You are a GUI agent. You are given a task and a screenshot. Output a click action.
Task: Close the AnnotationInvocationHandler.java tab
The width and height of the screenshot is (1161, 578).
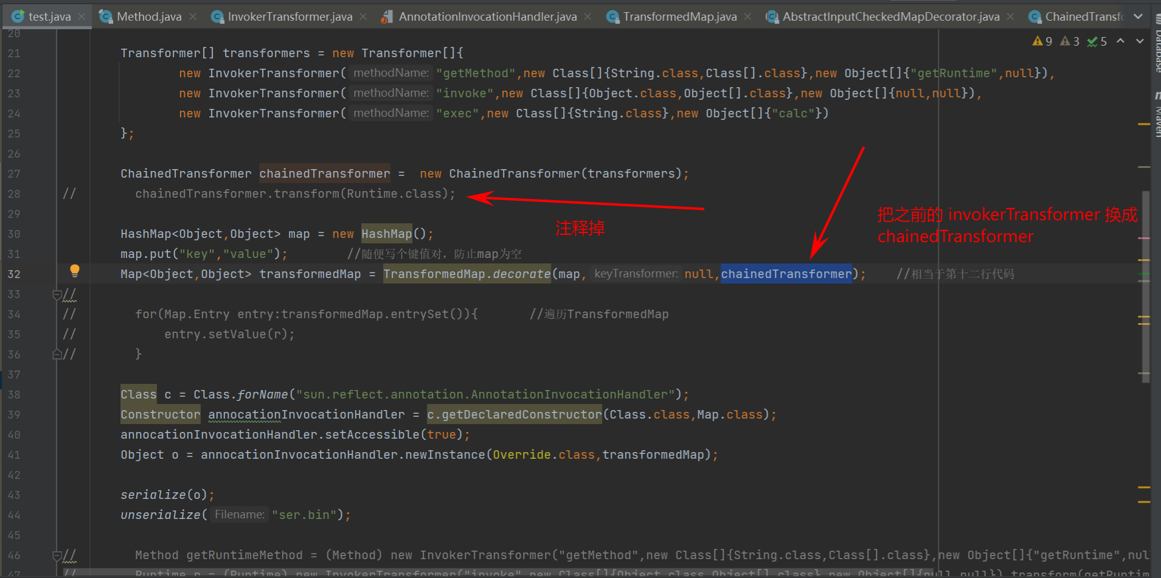[x=587, y=16]
